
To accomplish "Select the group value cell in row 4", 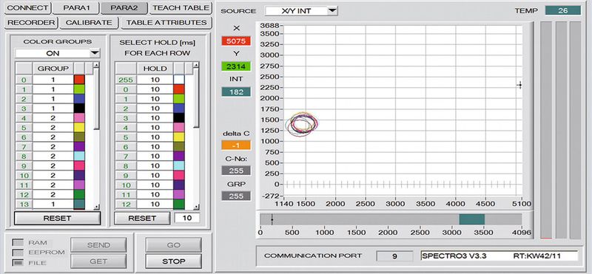I will [53, 118].
